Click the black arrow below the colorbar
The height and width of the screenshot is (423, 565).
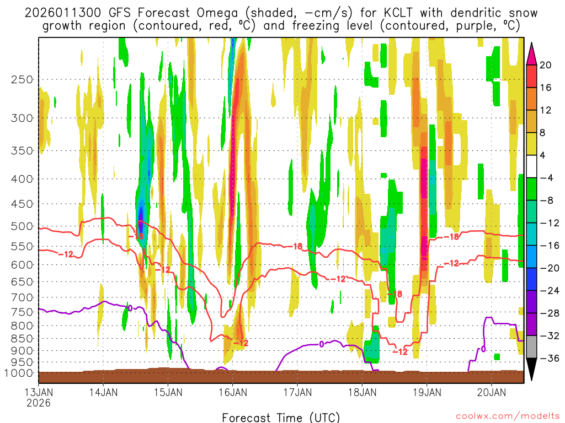pos(531,370)
